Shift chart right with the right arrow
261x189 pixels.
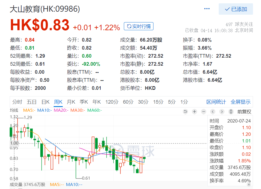tap(222, 112)
